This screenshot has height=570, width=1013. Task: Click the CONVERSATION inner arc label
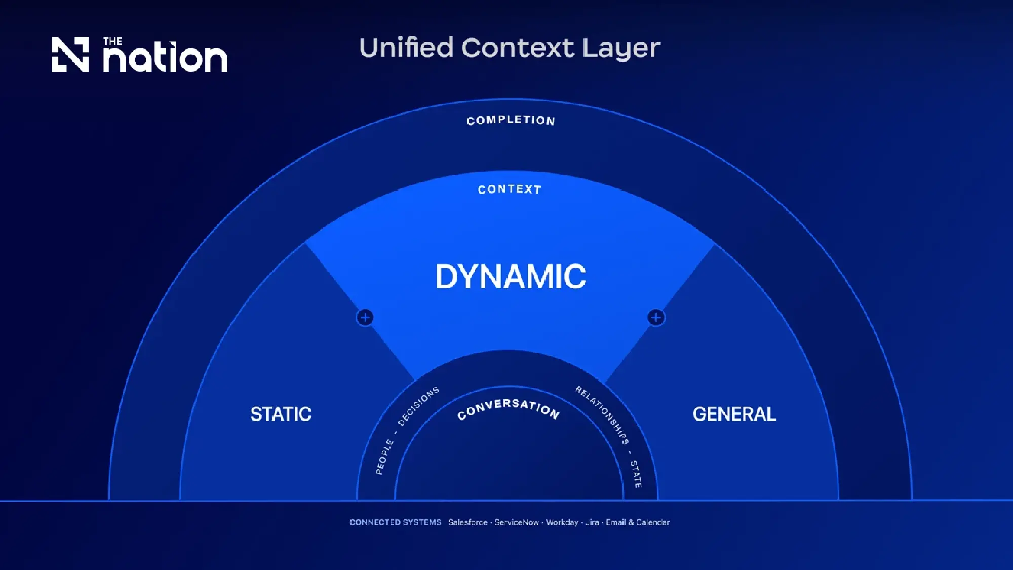508,409
